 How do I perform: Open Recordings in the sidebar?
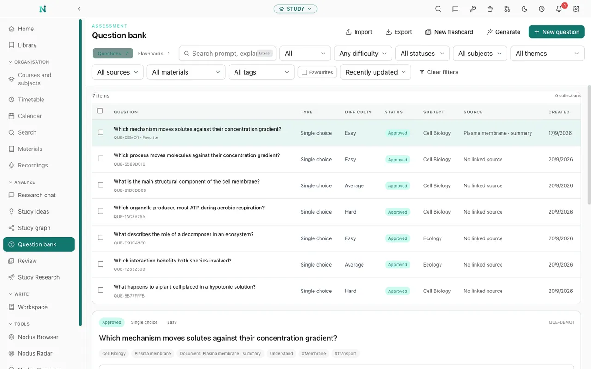coord(39,165)
